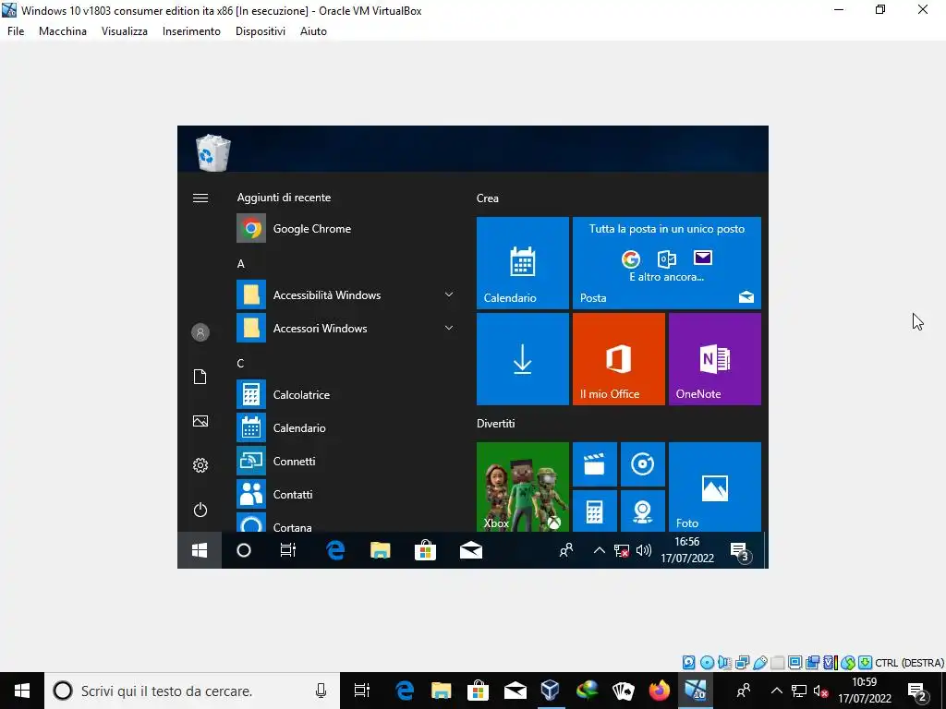This screenshot has width=946, height=709.
Task: Open the Groove music small tile
Action: [643, 464]
